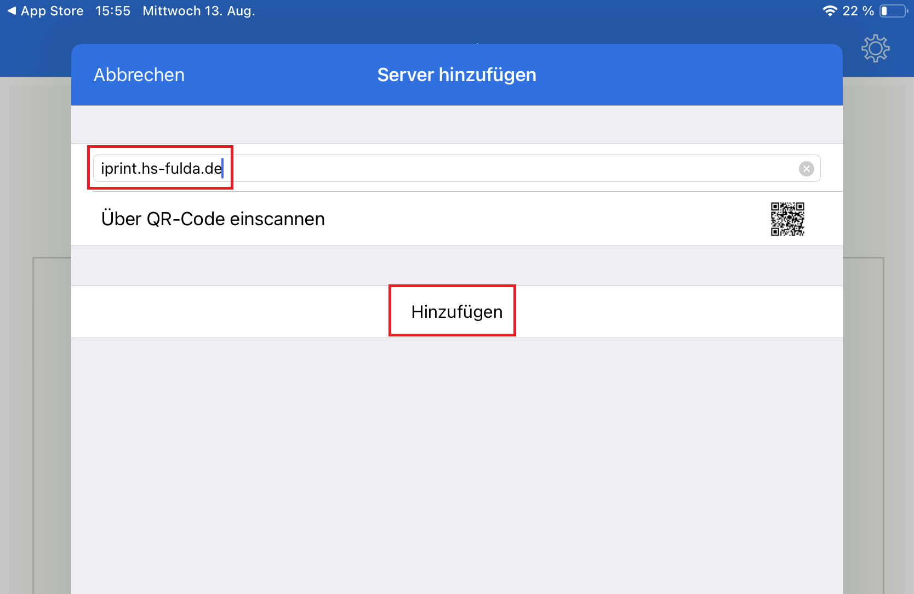The image size is (914, 594).
Task: Return to App Store via the status bar label
Action: (x=52, y=11)
